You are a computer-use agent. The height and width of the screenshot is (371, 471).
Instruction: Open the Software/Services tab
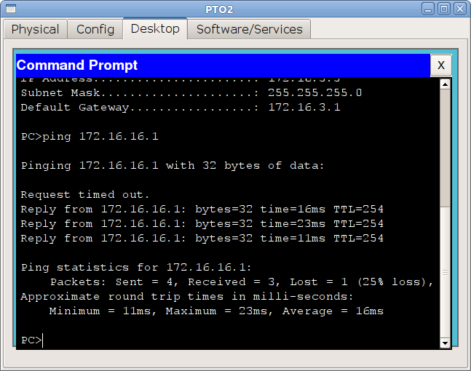pyautogui.click(x=249, y=29)
